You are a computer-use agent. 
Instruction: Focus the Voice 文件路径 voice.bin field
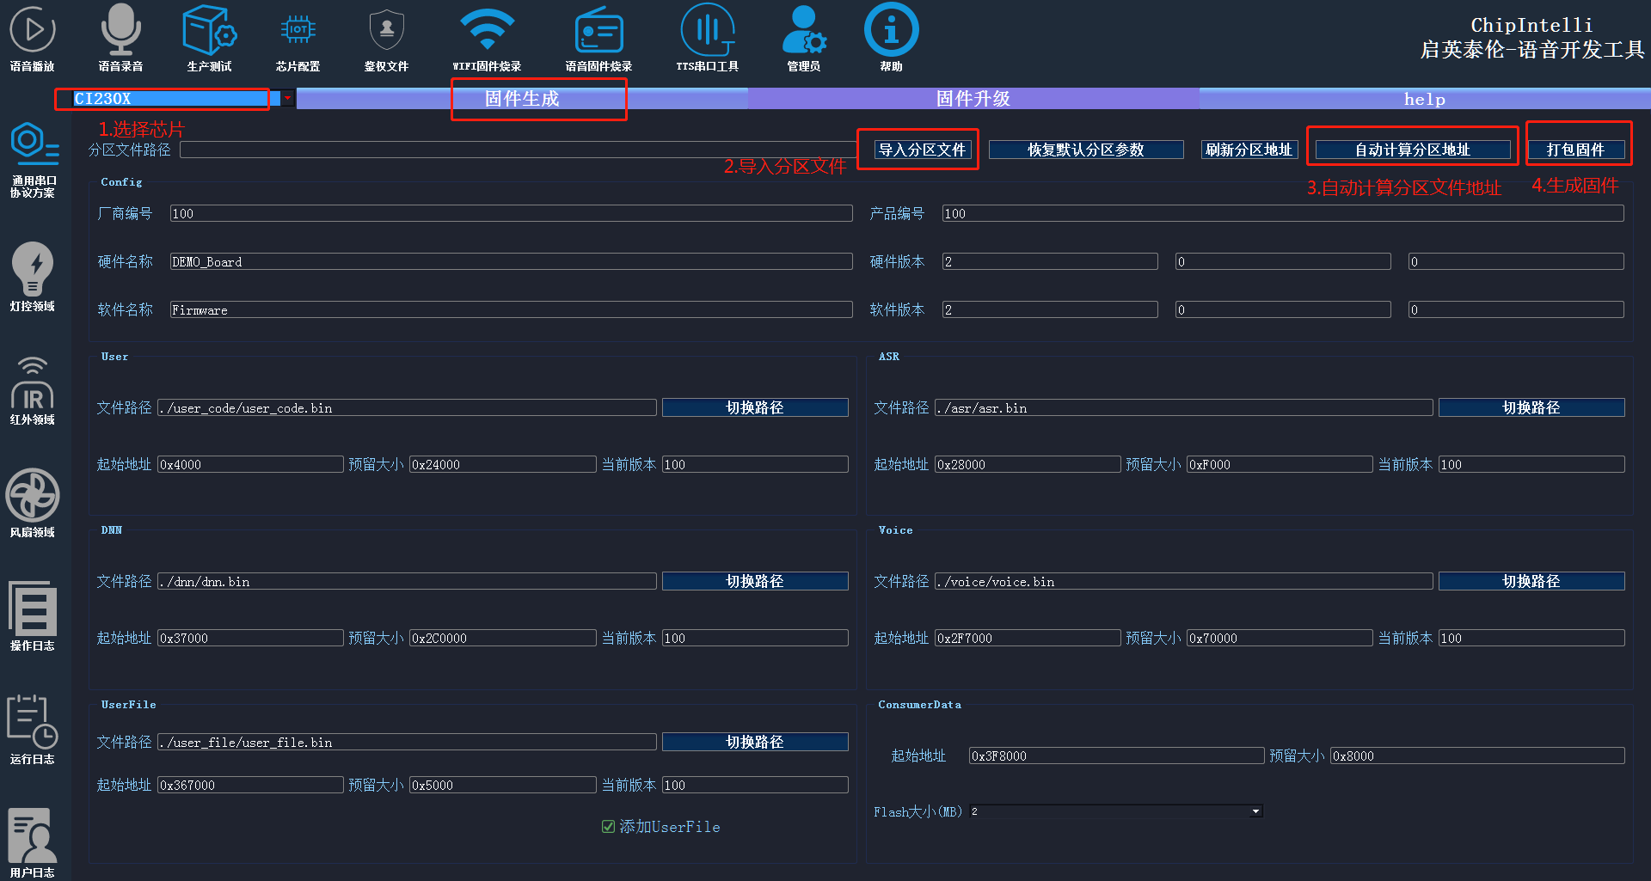click(x=1184, y=581)
